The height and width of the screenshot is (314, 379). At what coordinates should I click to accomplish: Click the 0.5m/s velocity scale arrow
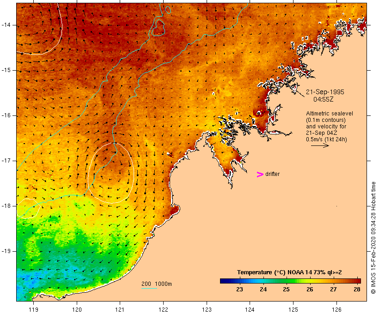coord(320,145)
